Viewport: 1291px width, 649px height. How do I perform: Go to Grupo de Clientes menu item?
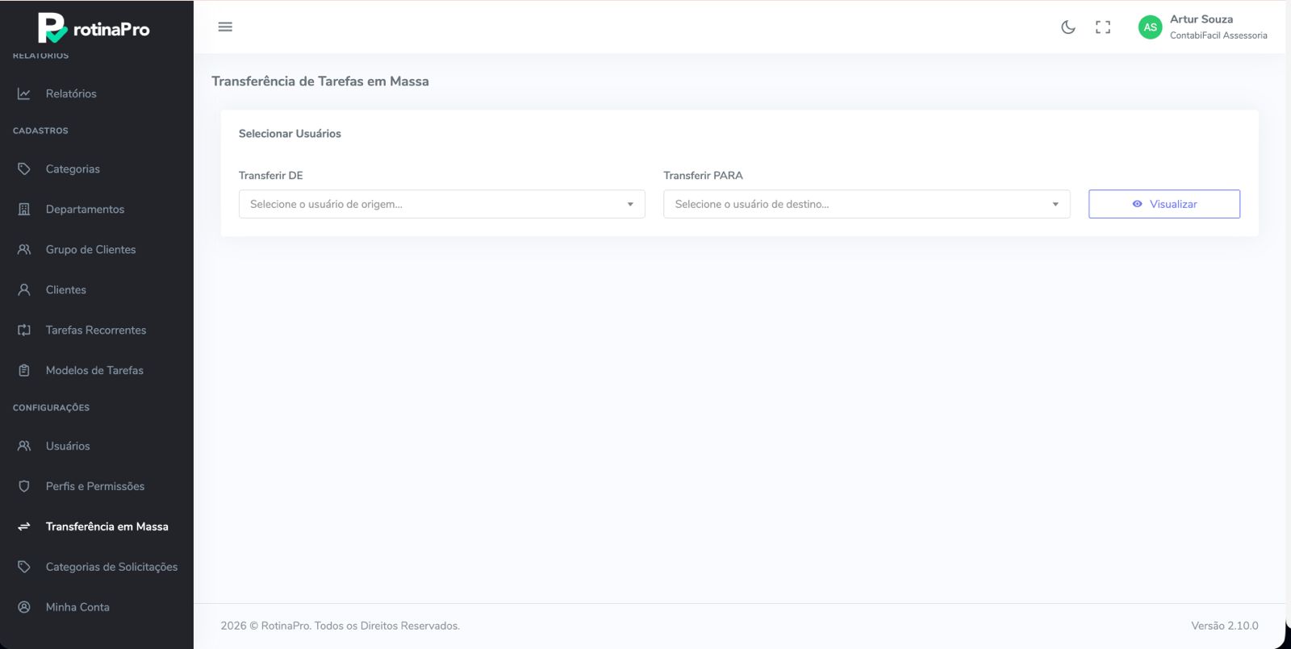[90, 250]
